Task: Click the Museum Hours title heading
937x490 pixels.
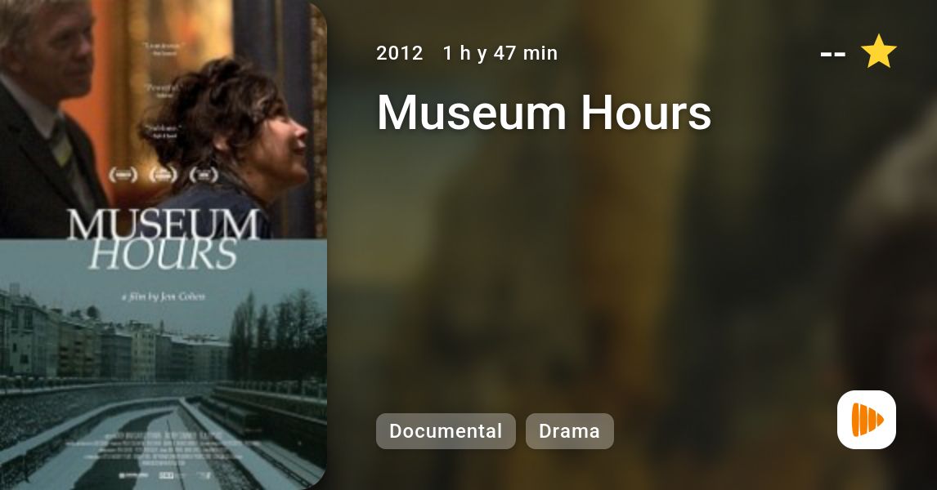Action: (544, 112)
